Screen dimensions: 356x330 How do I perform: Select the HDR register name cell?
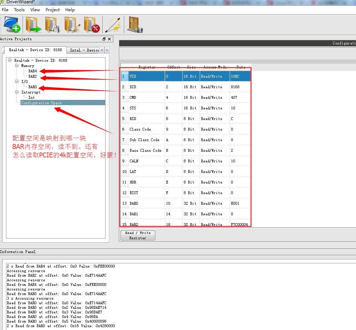147,182
